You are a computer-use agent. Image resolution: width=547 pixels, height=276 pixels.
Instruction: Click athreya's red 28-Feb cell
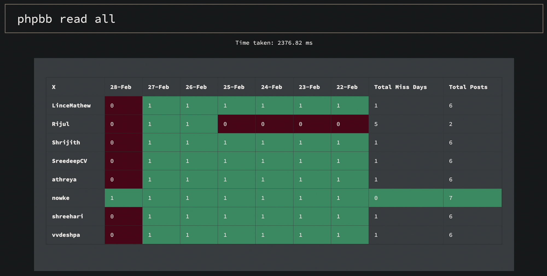[124, 179]
